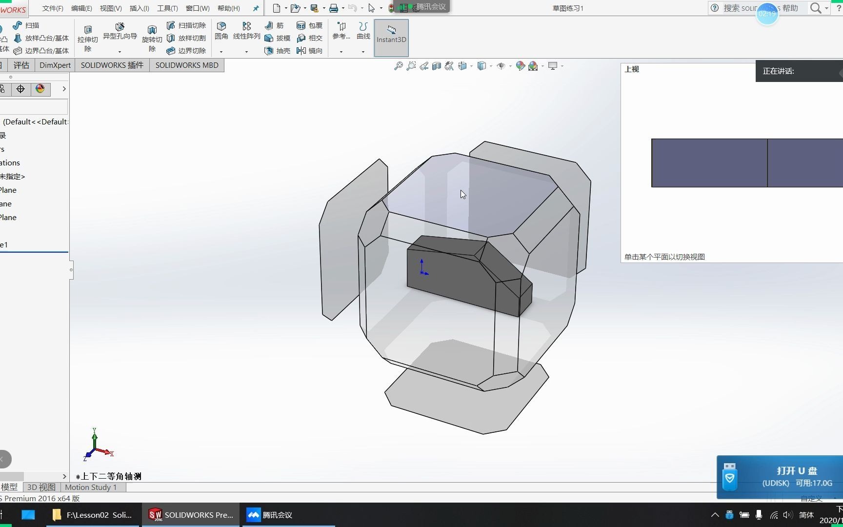Open the View Settings monitor dropdown arrow
This screenshot has height=527, width=843.
click(562, 66)
